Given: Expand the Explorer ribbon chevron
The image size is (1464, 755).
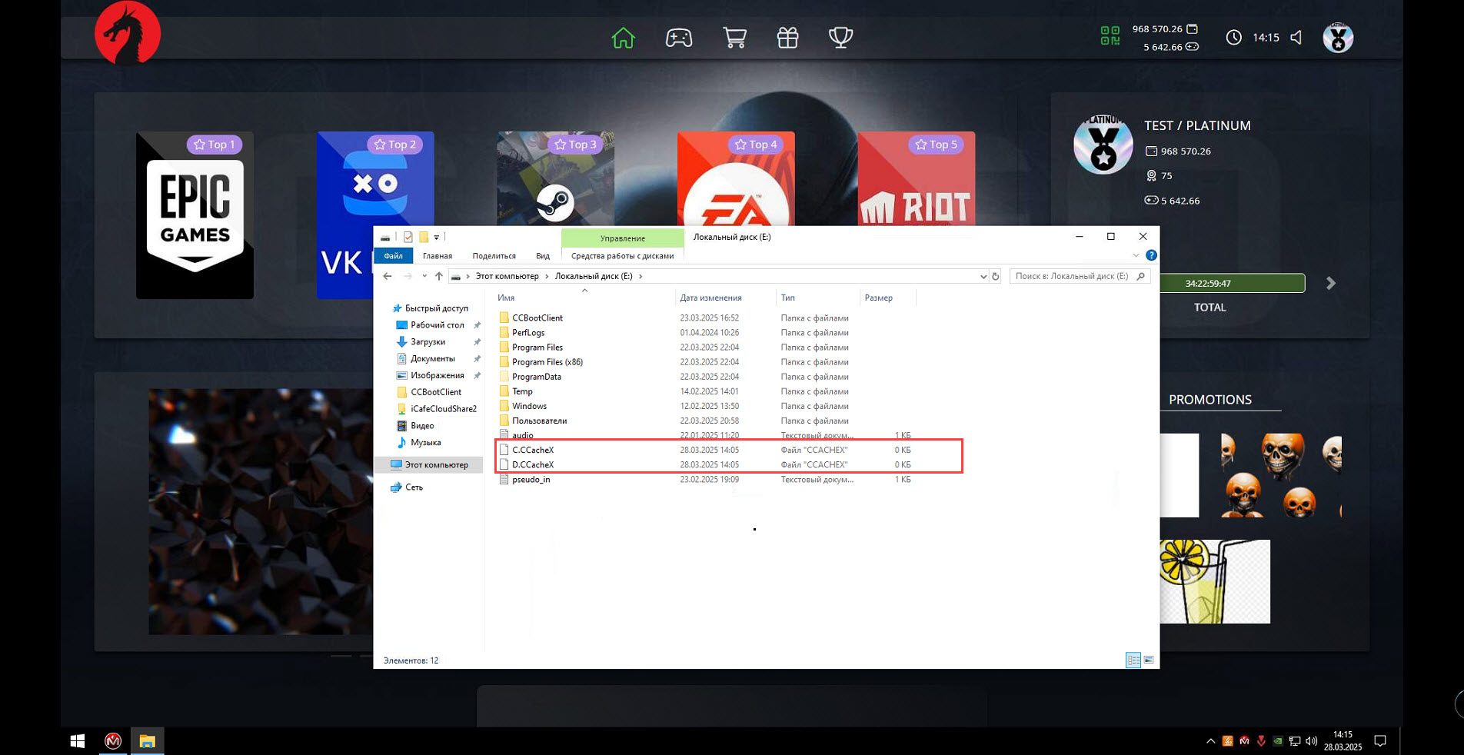Looking at the screenshot, I should click(1136, 255).
